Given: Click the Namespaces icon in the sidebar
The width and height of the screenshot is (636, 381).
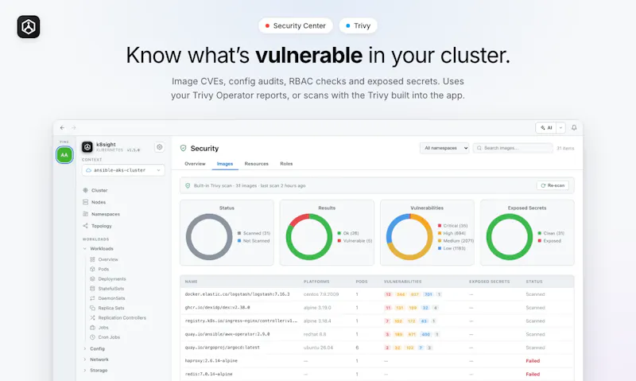Looking at the screenshot, I should point(85,214).
